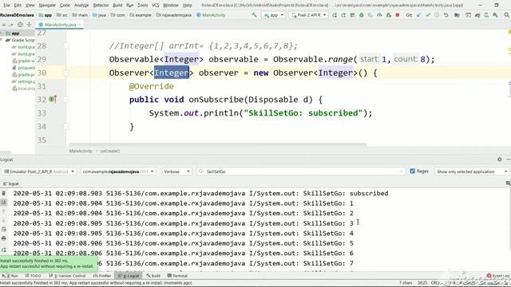Open the Refactor menu

101,6
